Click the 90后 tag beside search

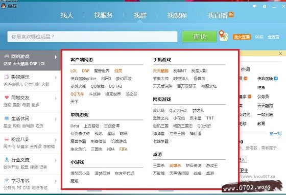pos(259,37)
